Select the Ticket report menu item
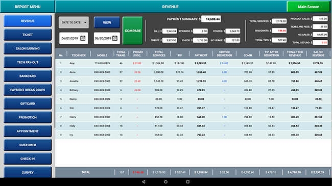The width and height of the screenshot is (332, 186). [x=28, y=35]
